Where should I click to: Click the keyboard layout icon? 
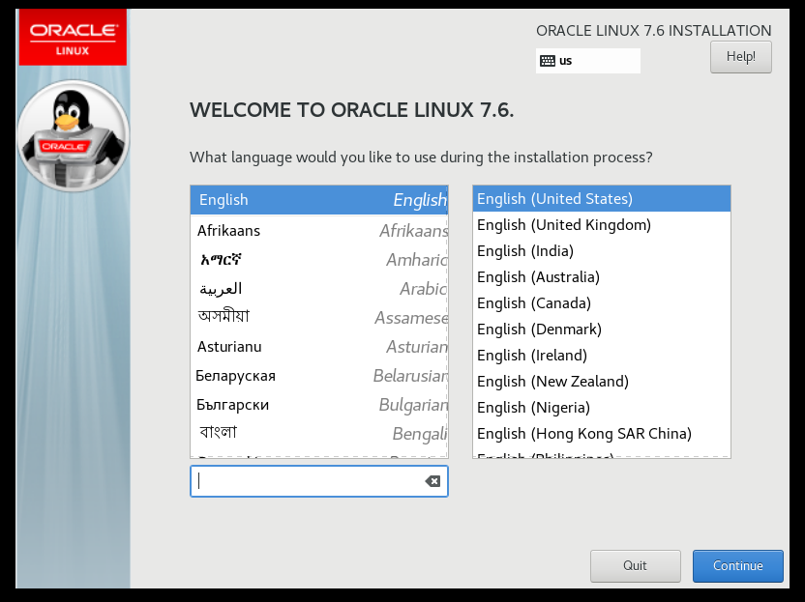tap(548, 61)
